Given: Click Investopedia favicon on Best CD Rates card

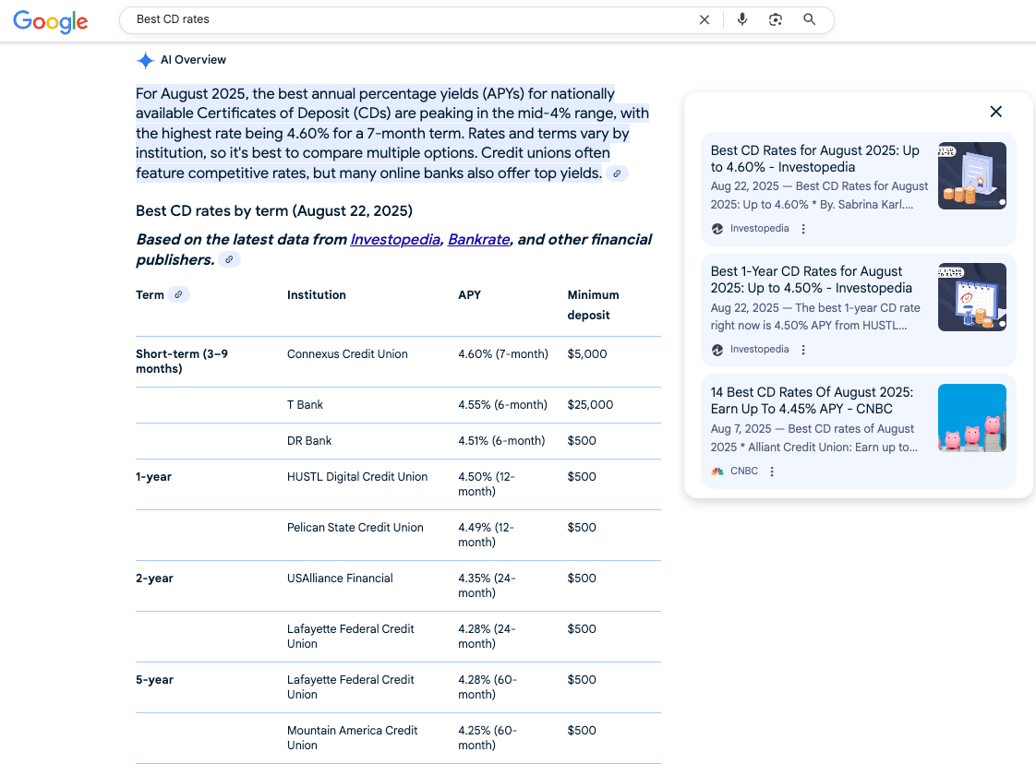Looking at the screenshot, I should click(717, 229).
